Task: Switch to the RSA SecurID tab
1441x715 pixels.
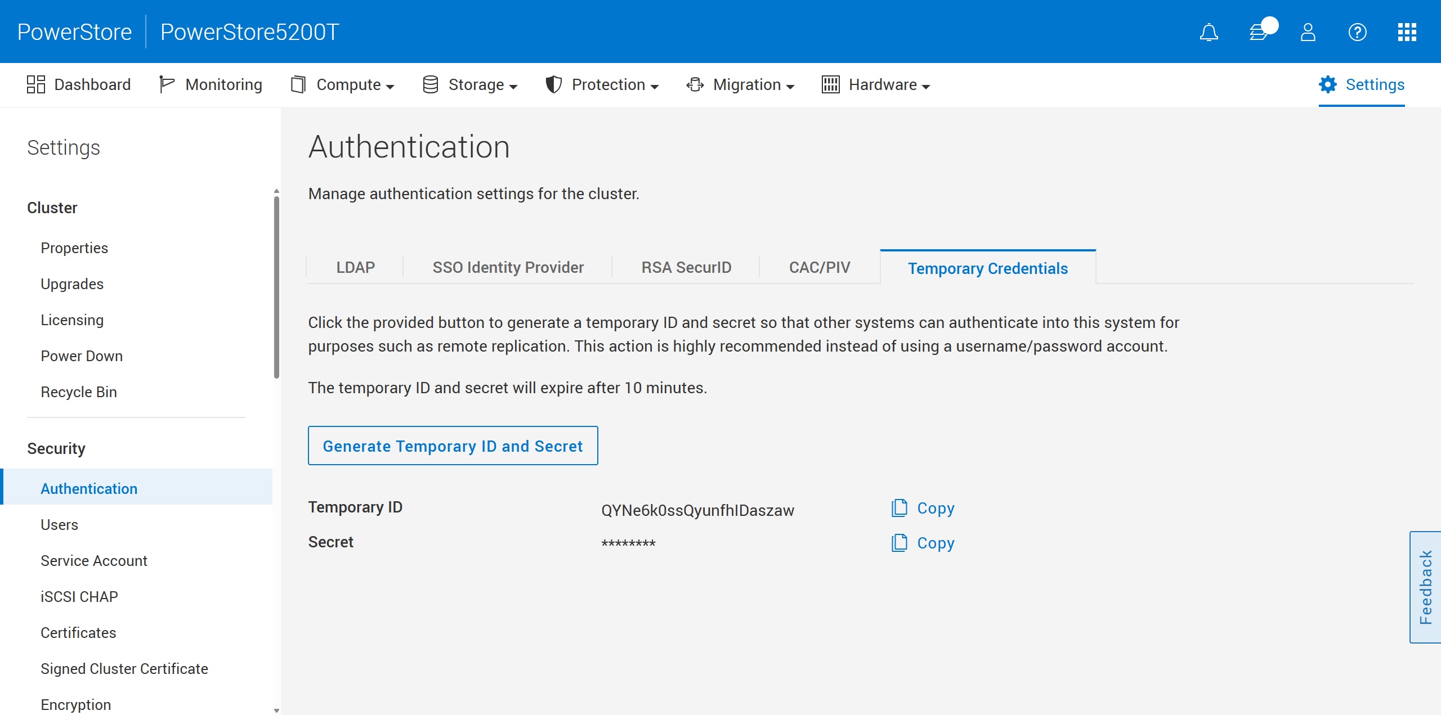Action: click(686, 267)
